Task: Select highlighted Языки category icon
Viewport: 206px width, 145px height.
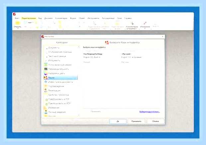Action: pyautogui.click(x=46, y=78)
